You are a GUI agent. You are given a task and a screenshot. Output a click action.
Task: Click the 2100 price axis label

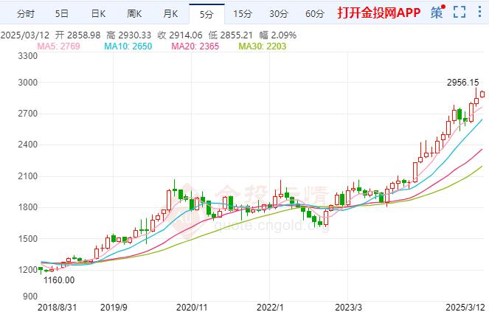28,176
